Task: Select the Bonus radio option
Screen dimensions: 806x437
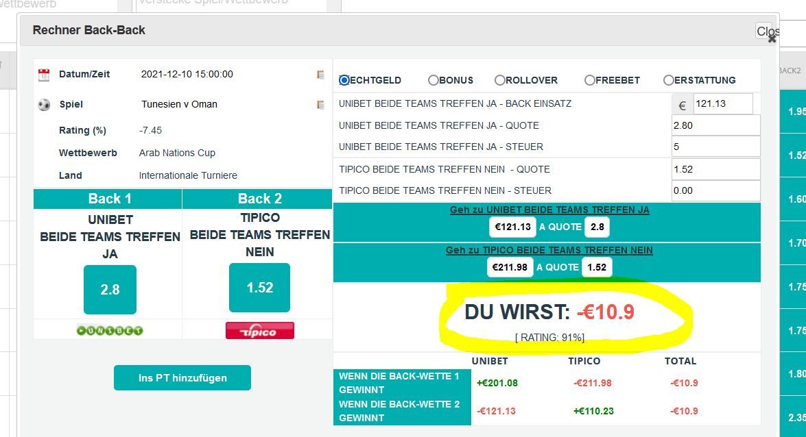Action: 434,80
